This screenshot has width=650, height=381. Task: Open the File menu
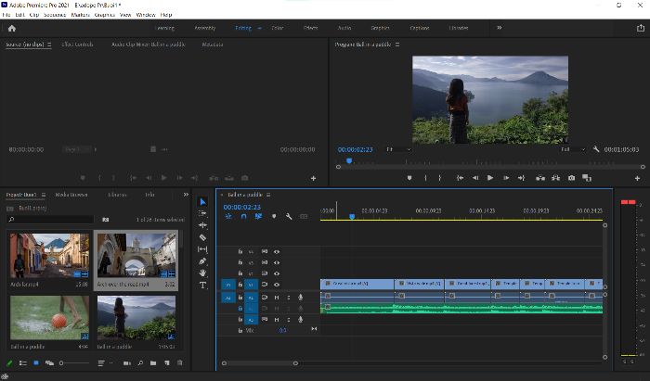coord(6,15)
